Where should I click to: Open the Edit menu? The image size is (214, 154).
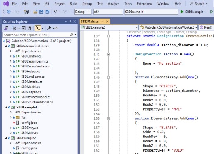[25, 4]
